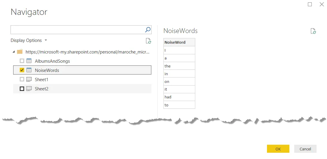
Task: Select the Sheet2 entry
Action: [82, 89]
